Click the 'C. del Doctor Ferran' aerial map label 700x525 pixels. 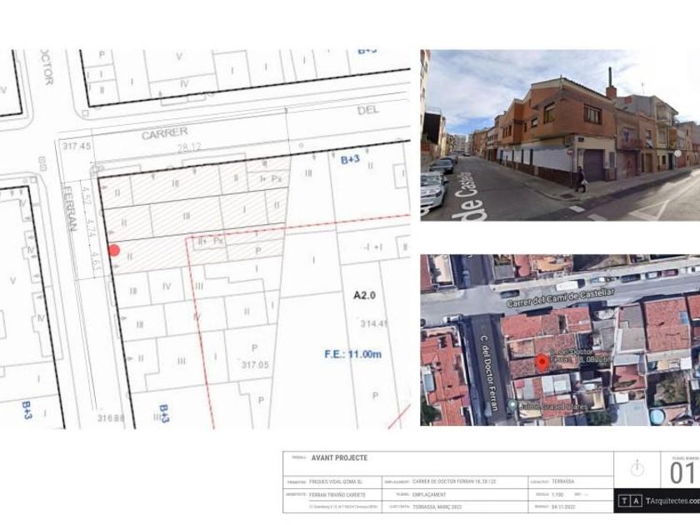tap(488, 372)
